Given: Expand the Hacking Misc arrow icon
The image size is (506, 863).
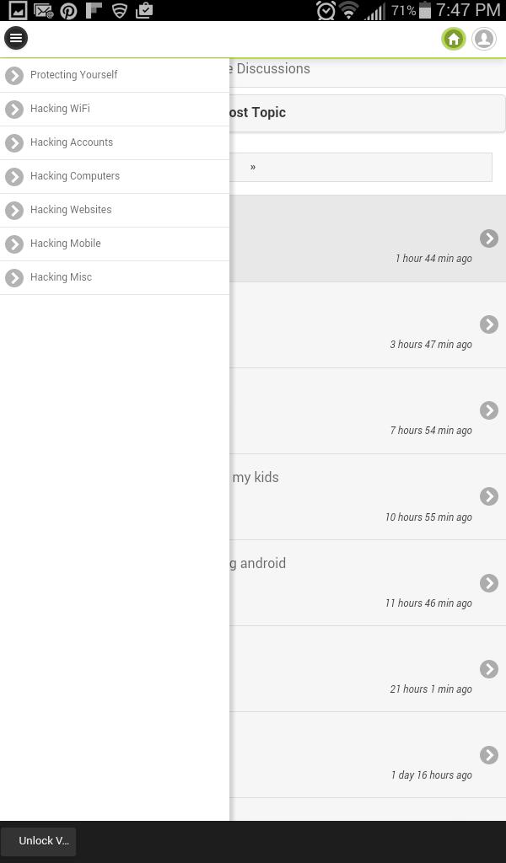Looking at the screenshot, I should pos(14,277).
